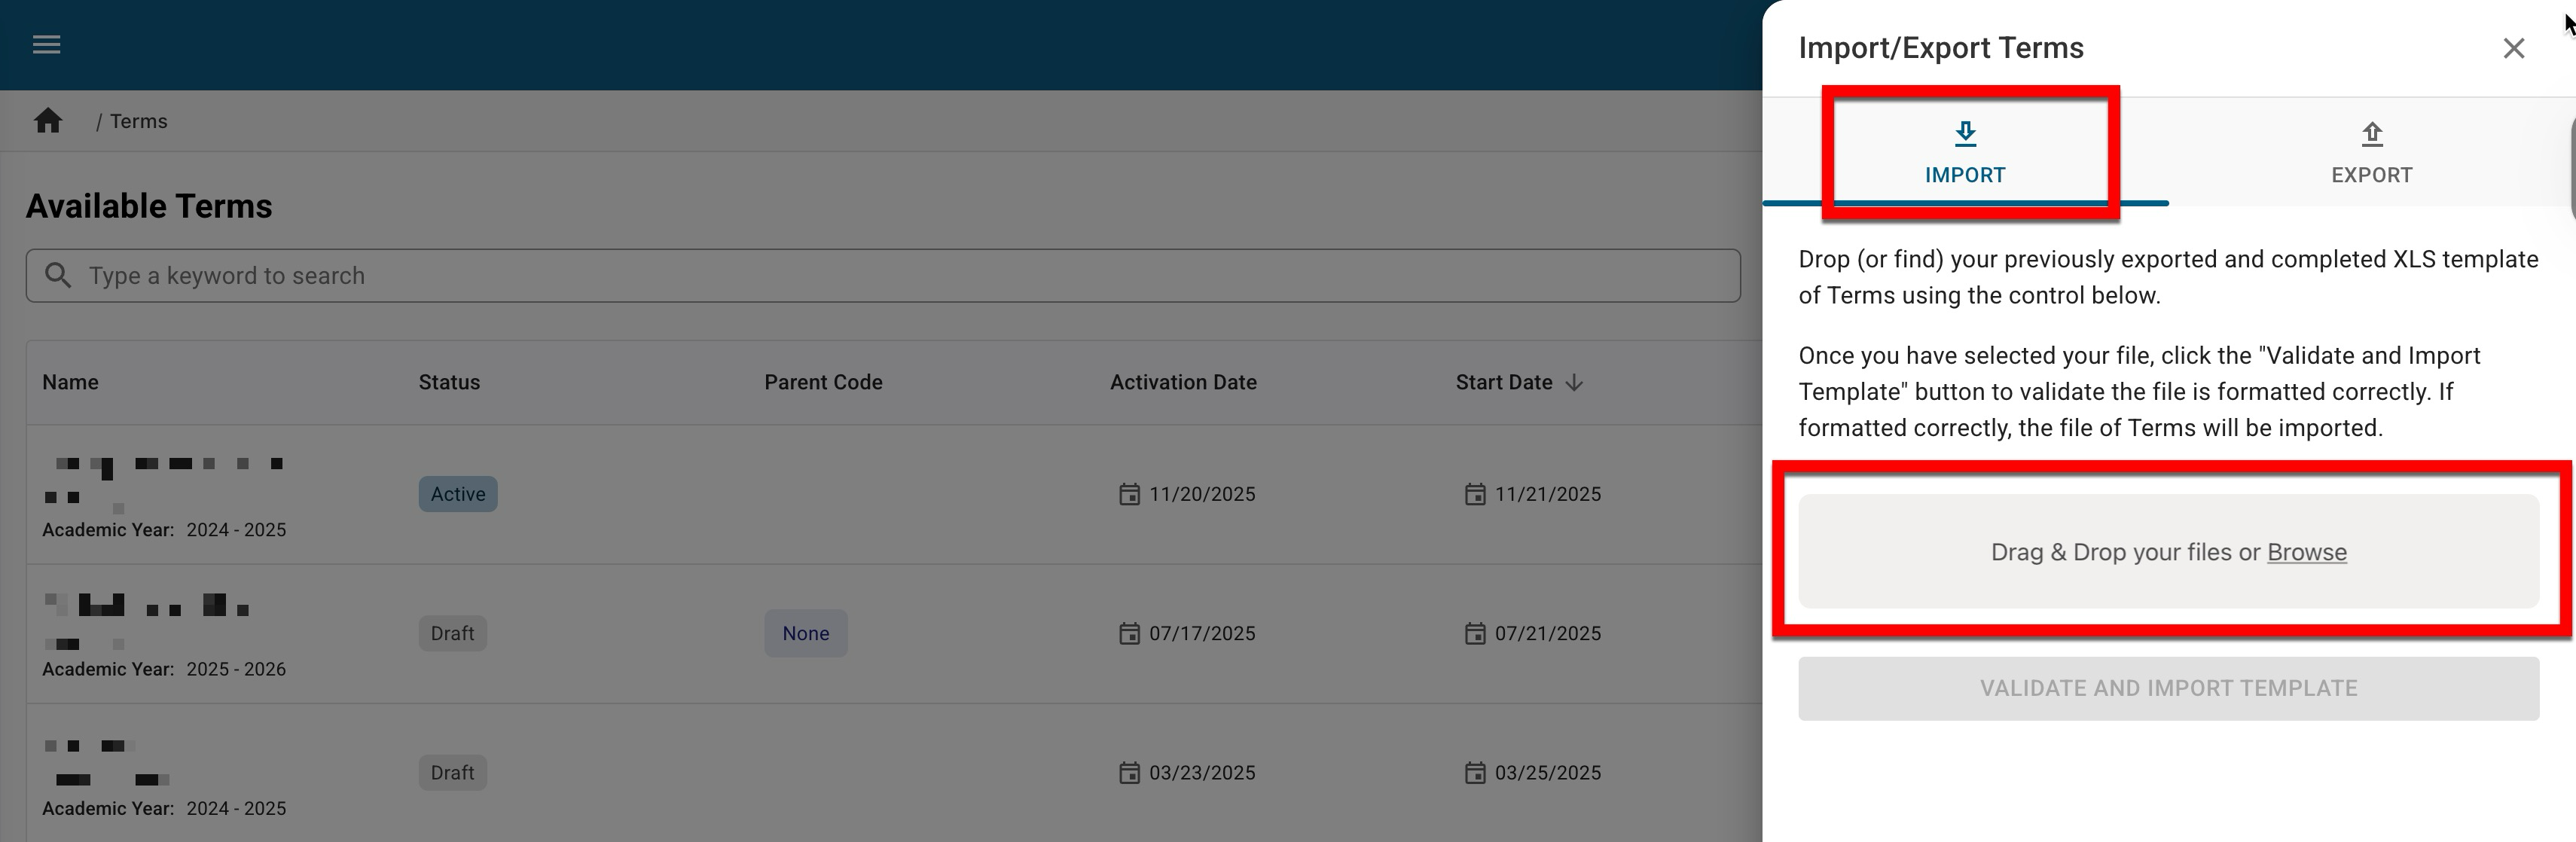
Task: Sort by the Activation Date column header
Action: click(x=1183, y=383)
